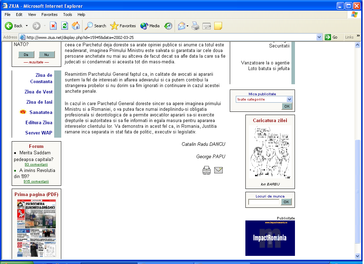
Task: Click the 'George PAPU' author name
Action: pos(211,156)
